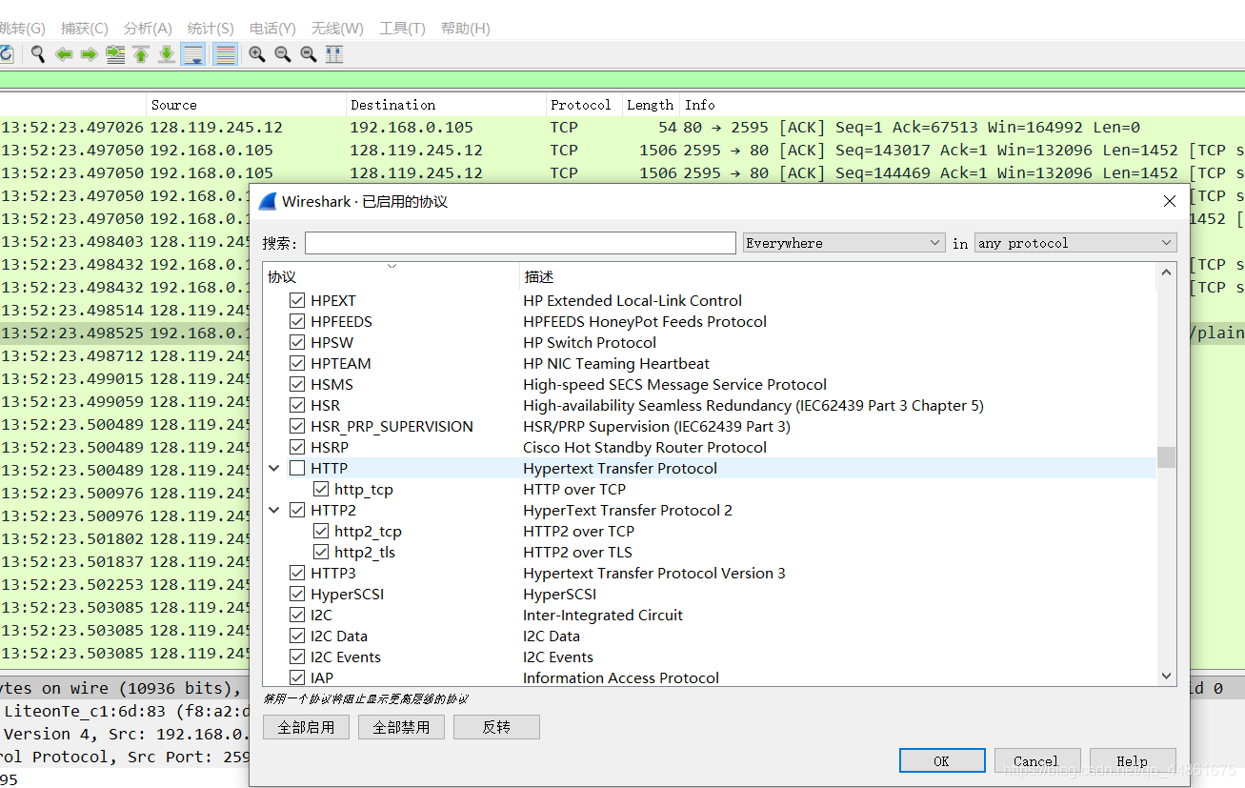Open the 电话(Y) menu
This screenshot has width=1245, height=788.
point(272,28)
